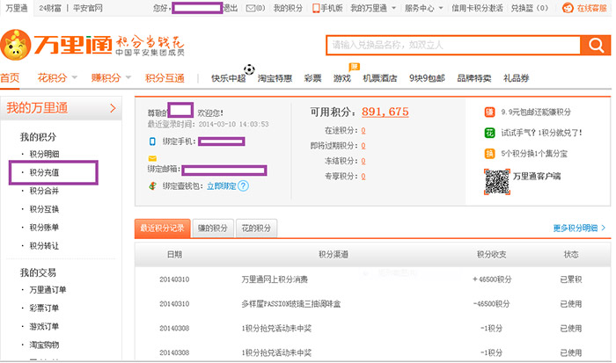The width and height of the screenshot is (616, 363).
Task: Open 积分账单 in the sidebar
Action: pos(44,228)
